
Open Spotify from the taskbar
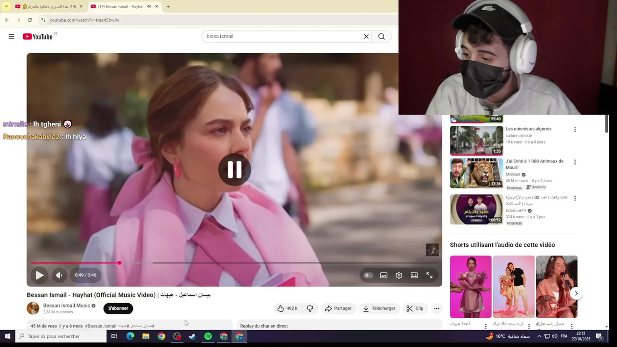(208, 336)
